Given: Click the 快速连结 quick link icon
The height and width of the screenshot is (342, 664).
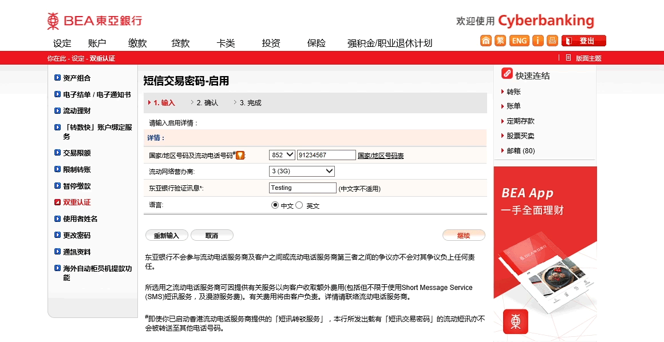Looking at the screenshot, I should coord(507,74).
